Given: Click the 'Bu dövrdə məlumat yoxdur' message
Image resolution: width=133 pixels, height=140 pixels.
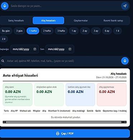Looking at the screenshot, I should [66, 117].
